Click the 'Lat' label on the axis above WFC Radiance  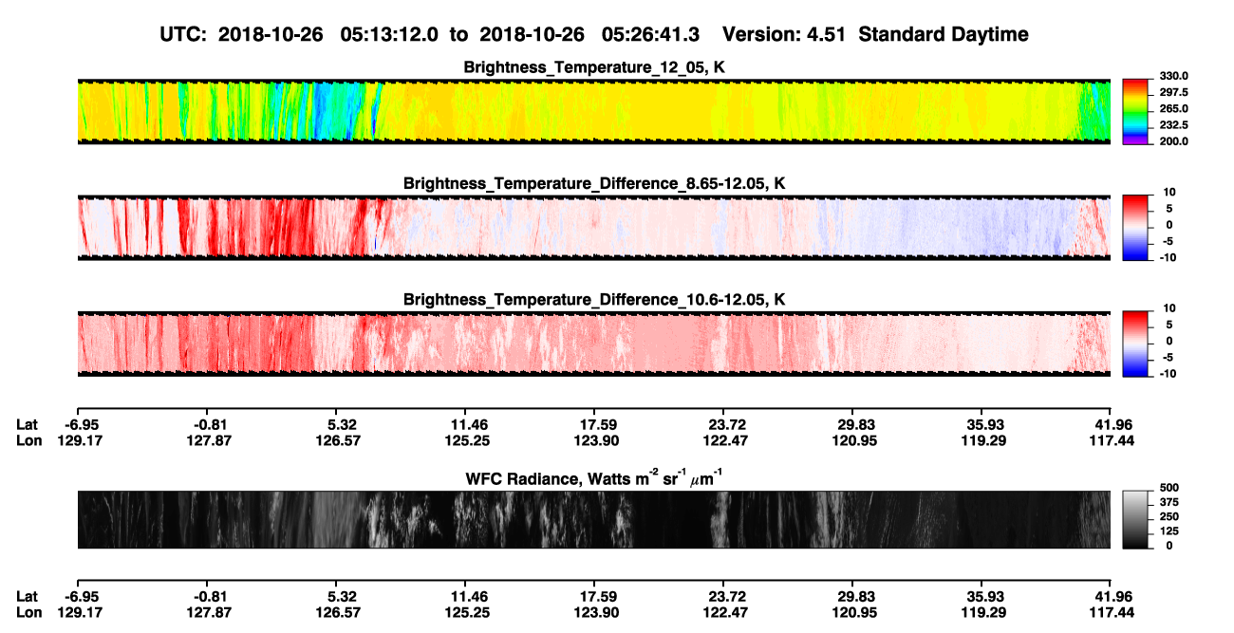(28, 424)
